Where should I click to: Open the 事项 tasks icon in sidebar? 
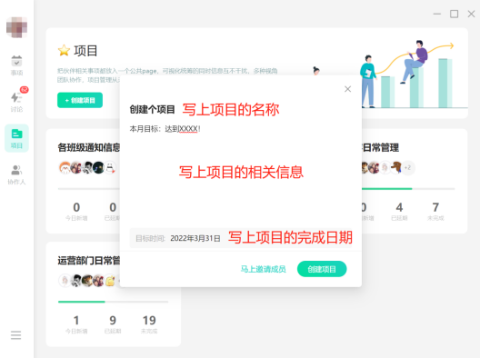tap(16, 65)
